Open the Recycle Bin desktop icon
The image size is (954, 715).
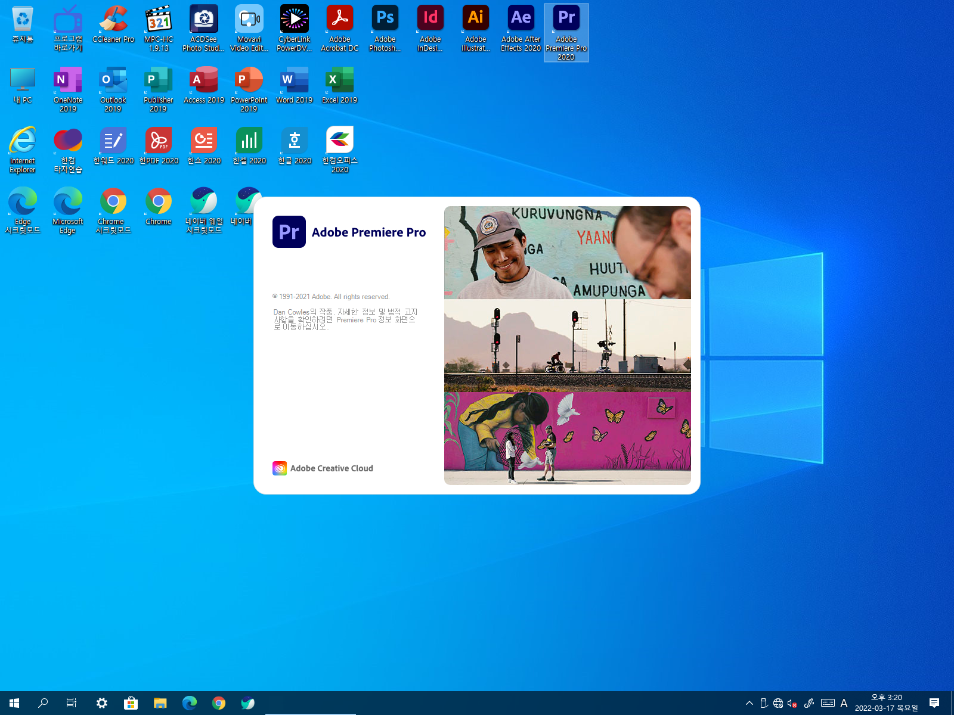(23, 24)
